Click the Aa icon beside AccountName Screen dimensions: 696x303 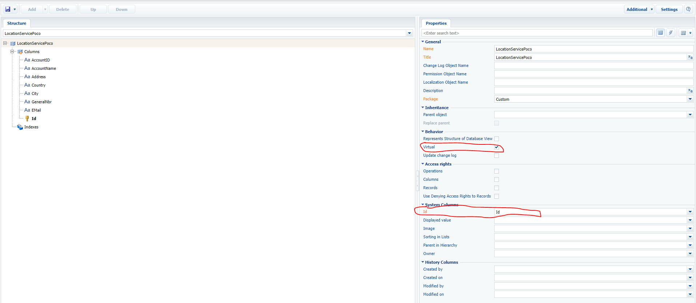(x=27, y=68)
